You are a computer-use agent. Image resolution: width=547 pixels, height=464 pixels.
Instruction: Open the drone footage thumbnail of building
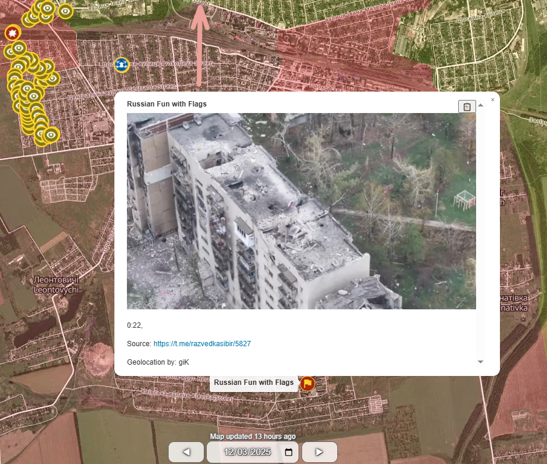click(x=301, y=211)
